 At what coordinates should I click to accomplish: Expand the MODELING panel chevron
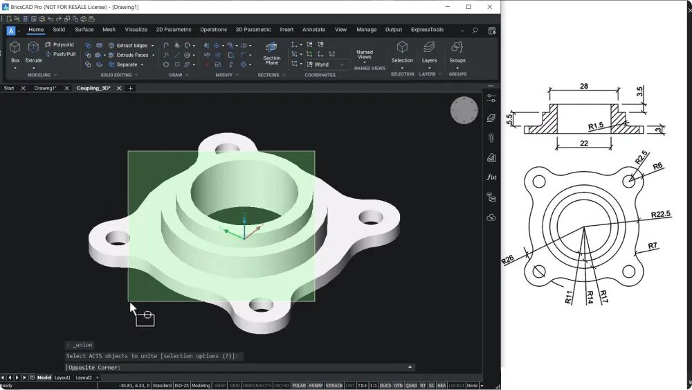pos(55,75)
